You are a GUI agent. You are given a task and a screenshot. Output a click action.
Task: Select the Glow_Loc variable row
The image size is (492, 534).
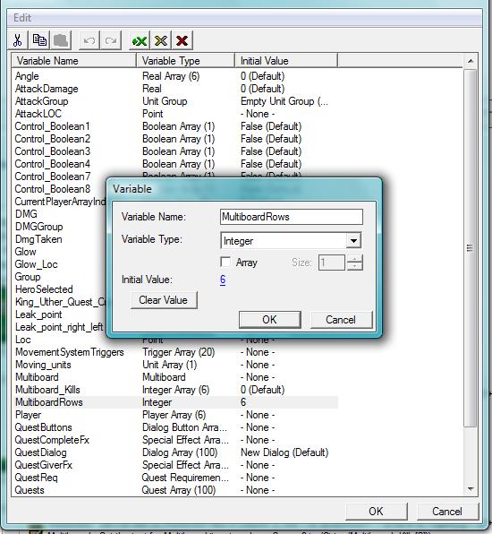36,264
